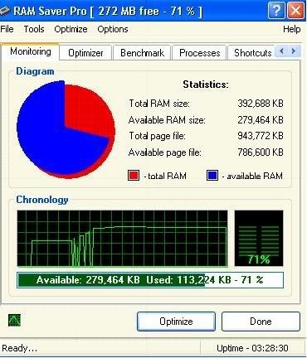Open the Processes tab

(x=199, y=53)
